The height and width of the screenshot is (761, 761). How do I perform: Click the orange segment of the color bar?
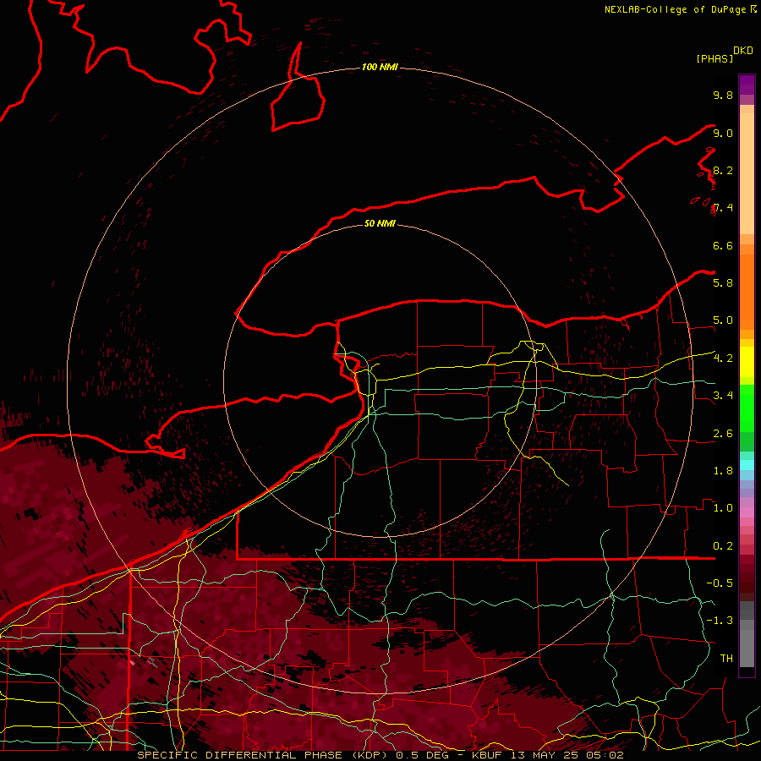tap(747, 292)
